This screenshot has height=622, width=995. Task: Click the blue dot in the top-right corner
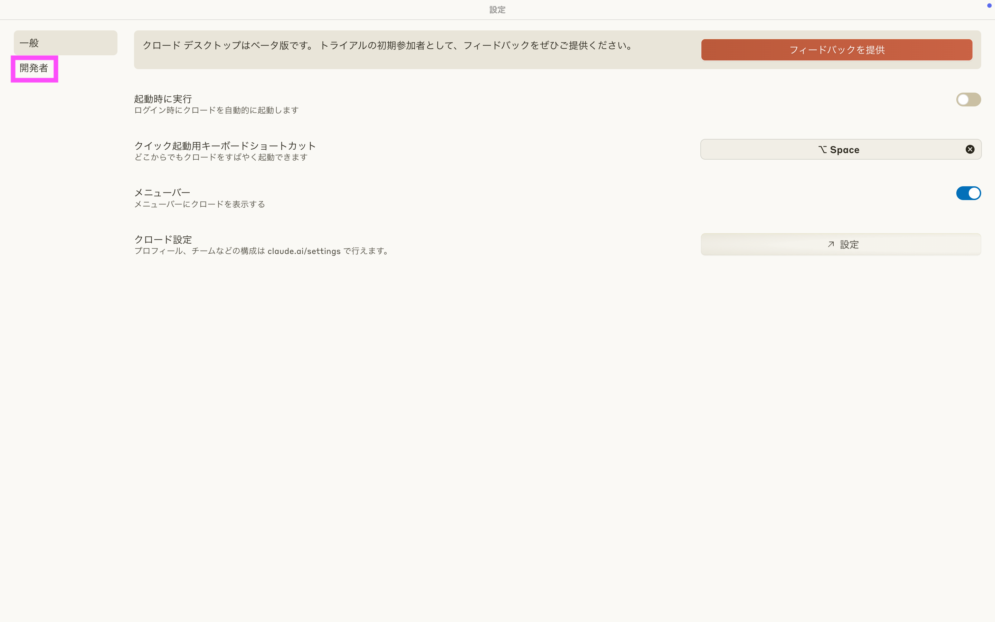click(x=989, y=5)
